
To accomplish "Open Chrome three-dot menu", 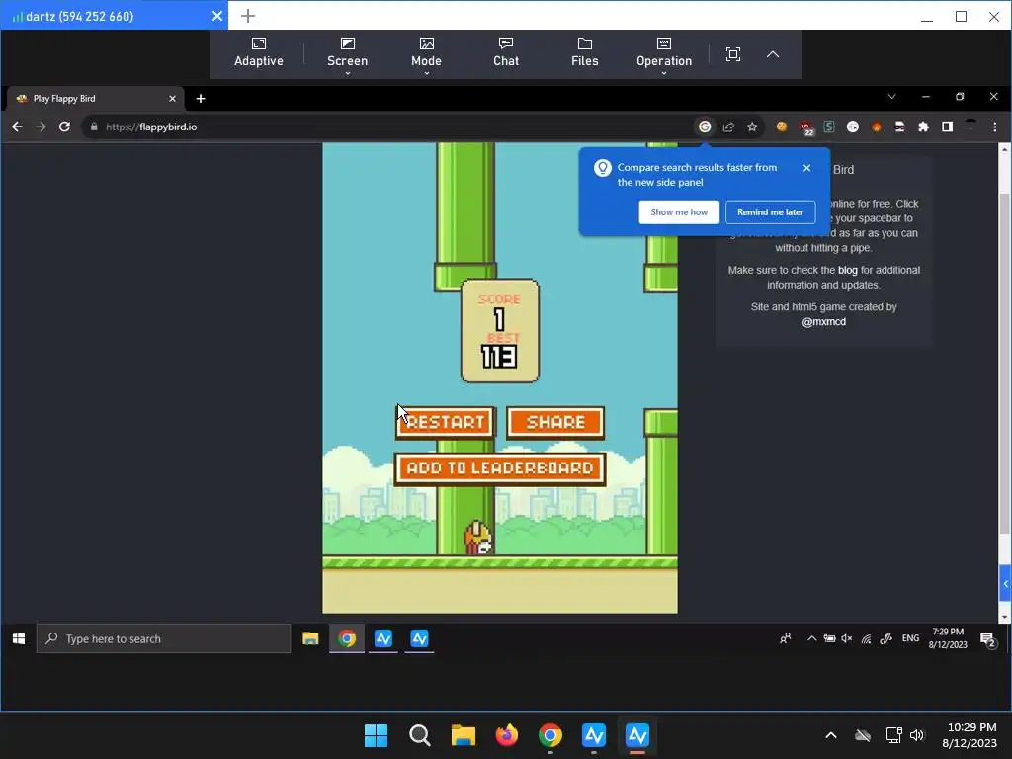I will 994,126.
